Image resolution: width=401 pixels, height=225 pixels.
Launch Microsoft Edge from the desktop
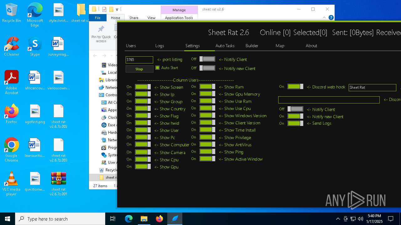click(x=35, y=15)
